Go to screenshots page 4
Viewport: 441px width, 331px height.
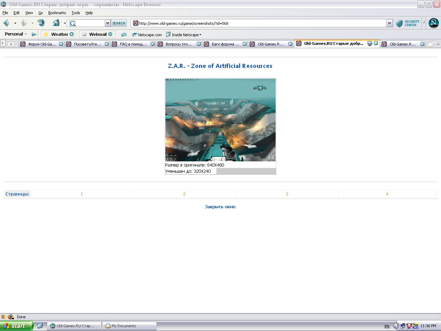point(387,194)
